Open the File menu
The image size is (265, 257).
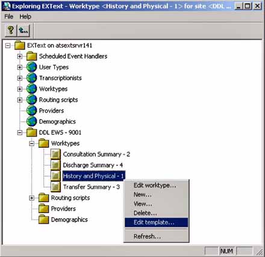coord(9,16)
